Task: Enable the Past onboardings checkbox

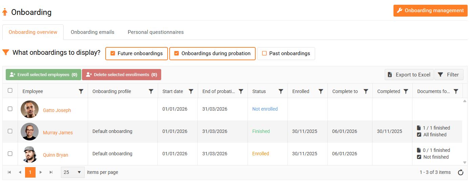Action: (264, 53)
